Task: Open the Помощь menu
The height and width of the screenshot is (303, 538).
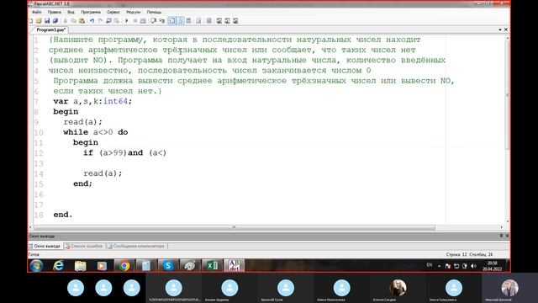Action: click(154, 12)
